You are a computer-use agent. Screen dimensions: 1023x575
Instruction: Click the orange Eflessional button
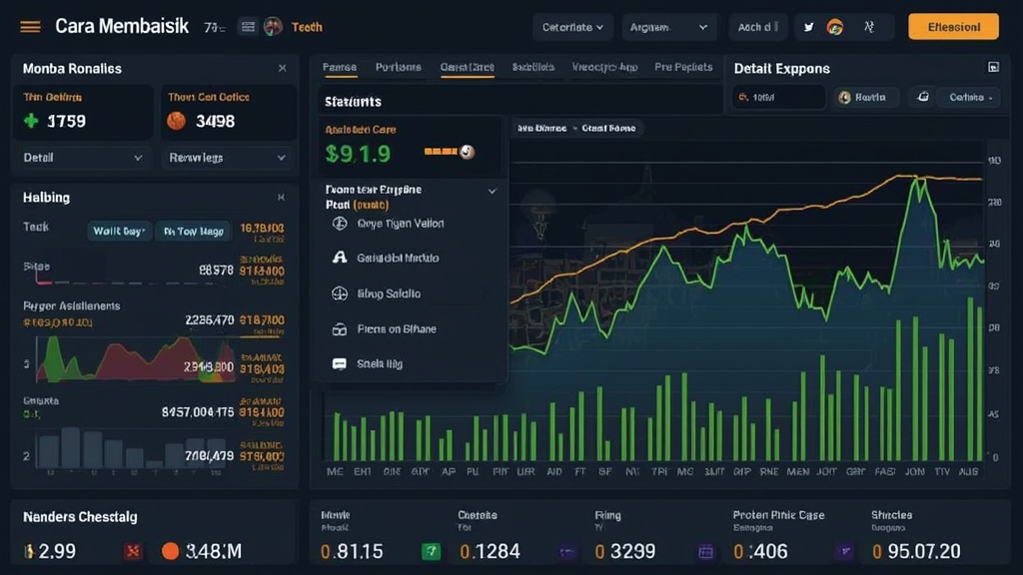pyautogui.click(x=953, y=27)
